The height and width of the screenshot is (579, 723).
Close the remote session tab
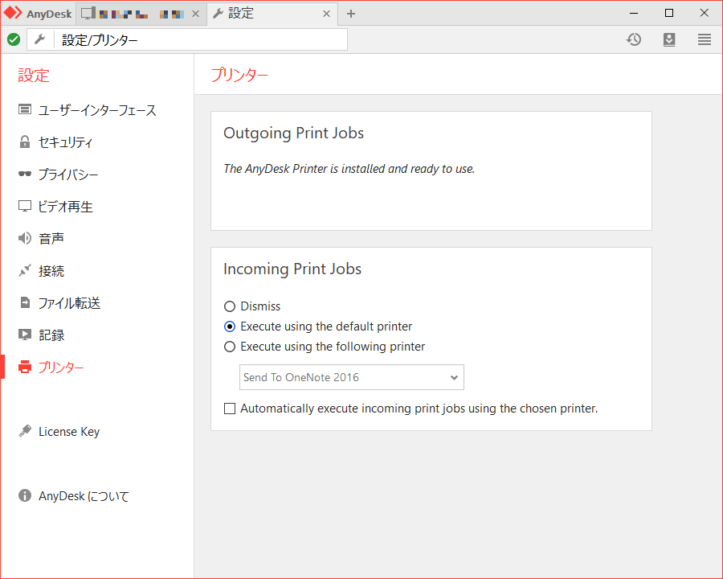(195, 14)
